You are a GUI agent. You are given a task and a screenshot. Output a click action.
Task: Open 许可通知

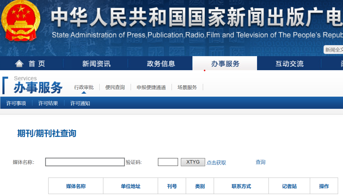tap(80, 103)
